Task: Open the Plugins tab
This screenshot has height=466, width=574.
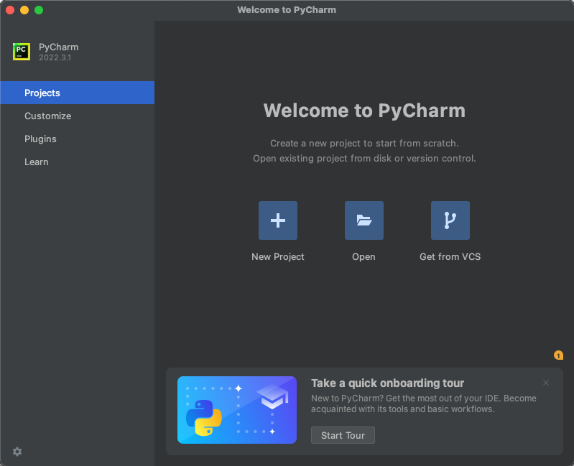Action: click(x=78, y=139)
